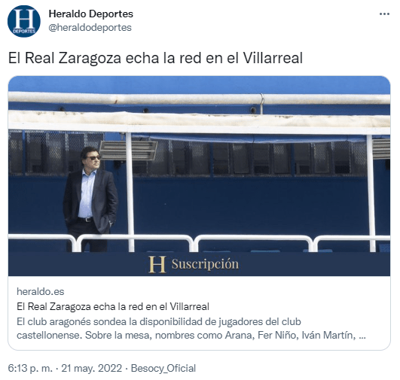400x380 pixels.
Task: Click the 'Suscripción' text on banner
Action: click(206, 264)
